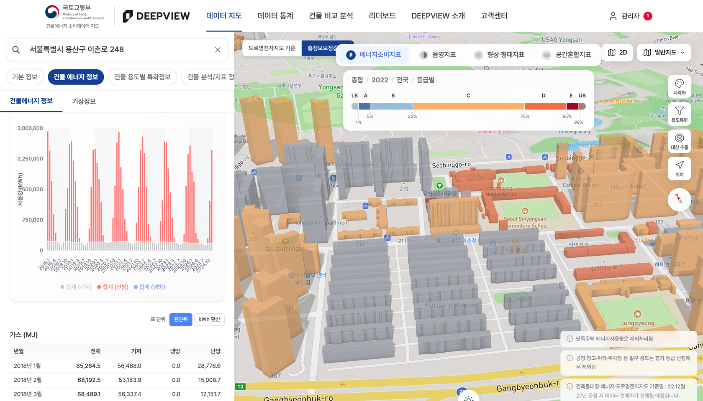Open the 리더보드 menu
Viewport: 703px width, 401px height.
pos(382,16)
